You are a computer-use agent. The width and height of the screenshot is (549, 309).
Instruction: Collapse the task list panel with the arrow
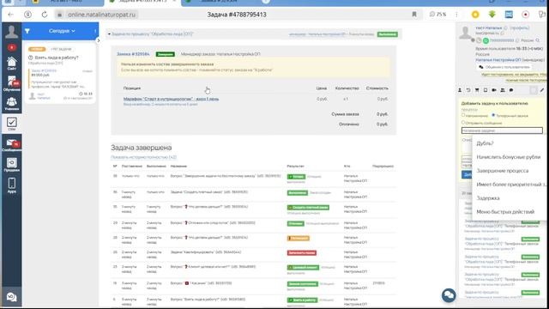click(99, 40)
